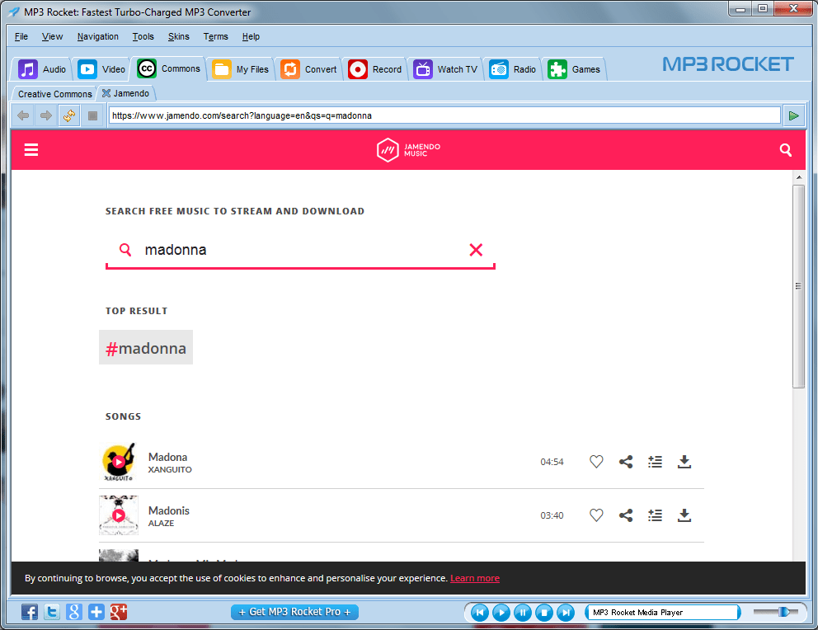Screen dimensions: 818x630
Task: Share the Madonis song
Action: [x=626, y=515]
